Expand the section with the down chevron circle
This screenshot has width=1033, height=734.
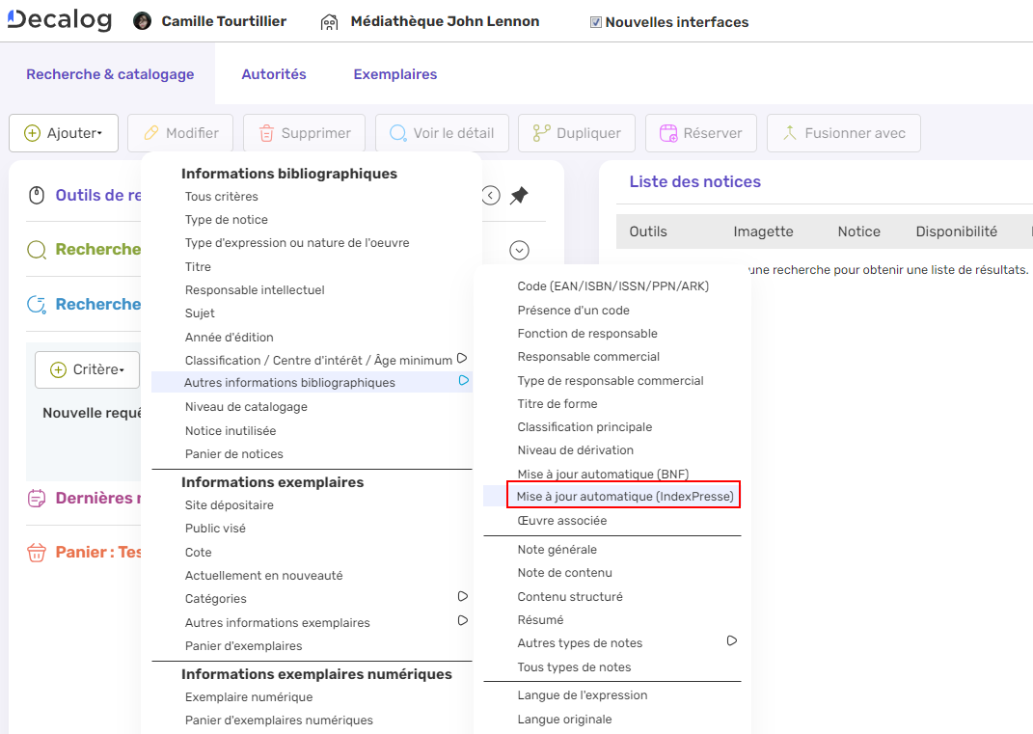click(x=519, y=251)
